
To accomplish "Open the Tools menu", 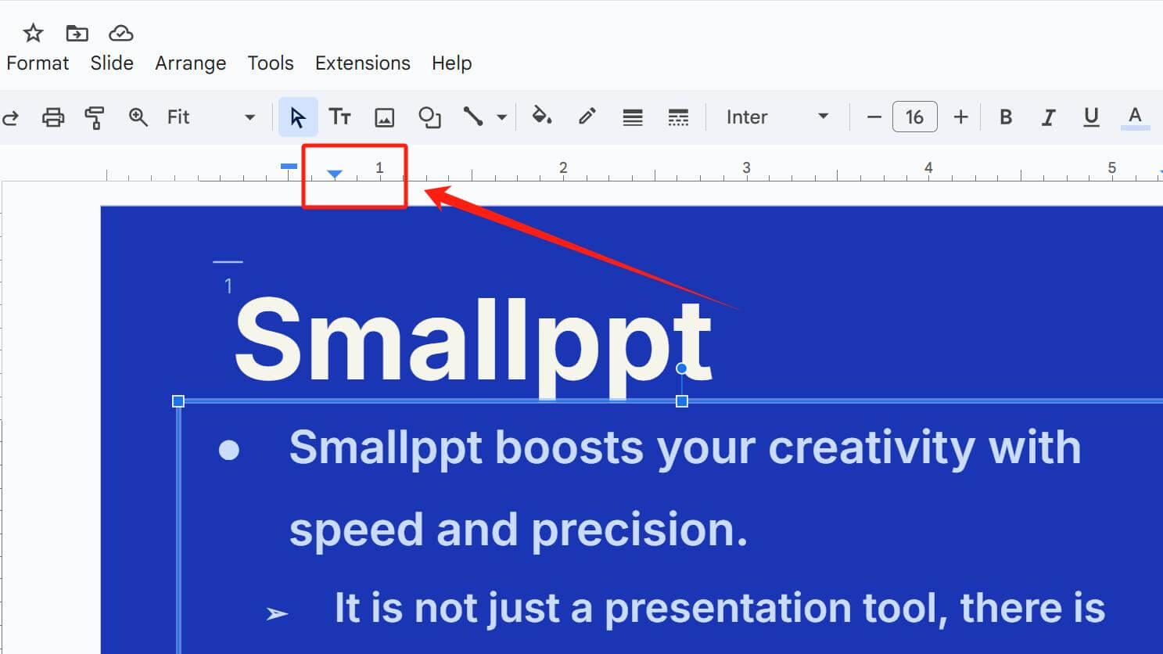I will [271, 63].
